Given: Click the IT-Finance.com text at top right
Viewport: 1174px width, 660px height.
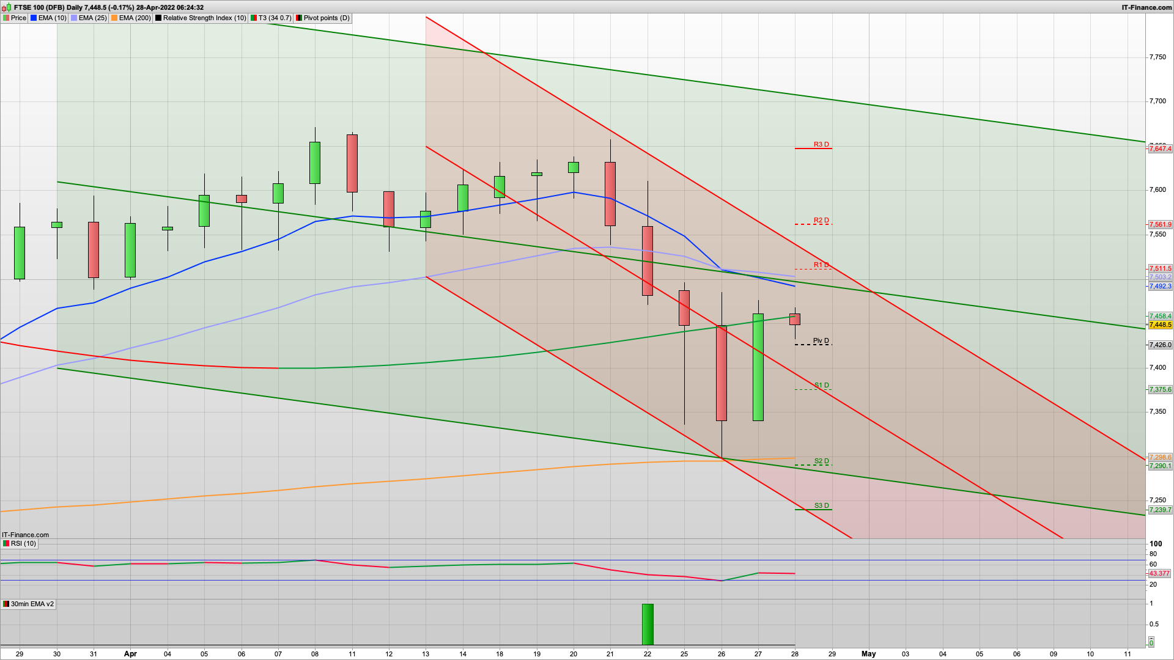Looking at the screenshot, I should click(1146, 7).
